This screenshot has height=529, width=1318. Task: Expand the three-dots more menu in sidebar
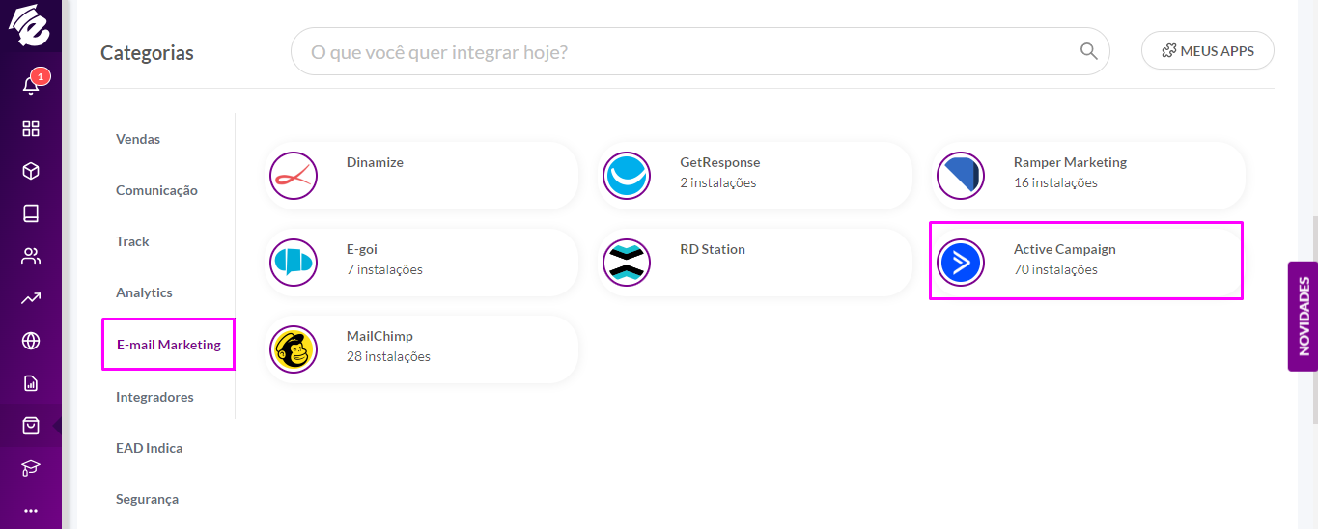pyautogui.click(x=31, y=511)
